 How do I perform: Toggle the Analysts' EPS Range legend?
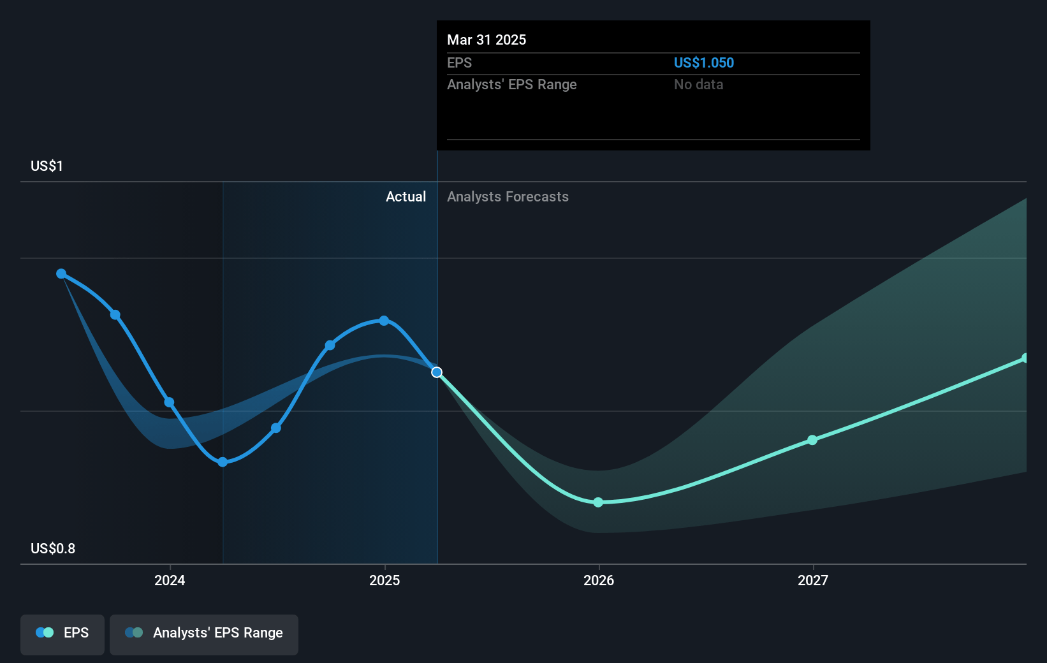[x=204, y=634]
